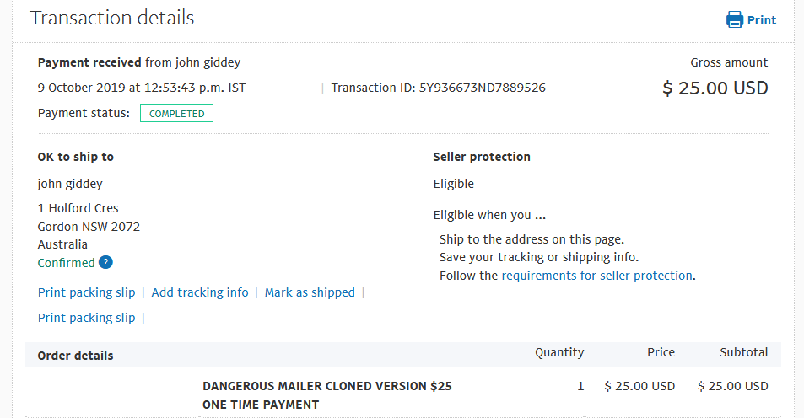Viewport: 804px width, 418px height.
Task: Open Print packing slip next to Add tracking info
Action: 87,292
